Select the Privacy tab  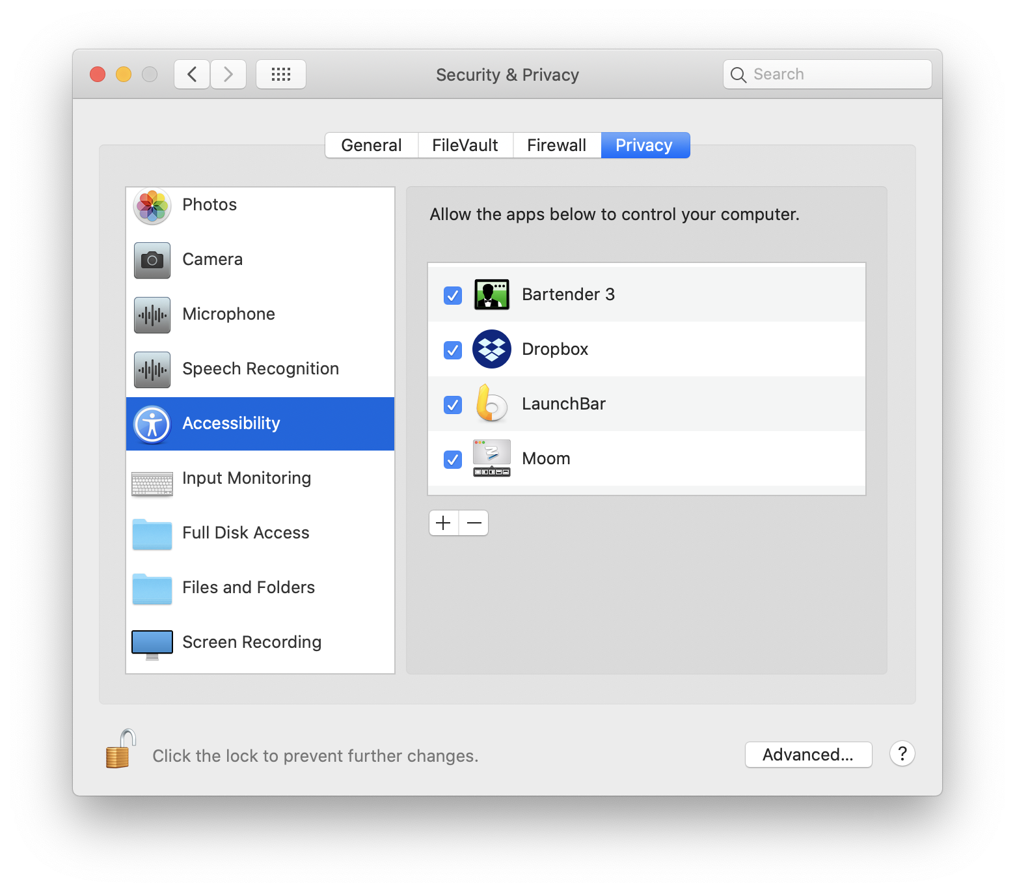click(645, 145)
